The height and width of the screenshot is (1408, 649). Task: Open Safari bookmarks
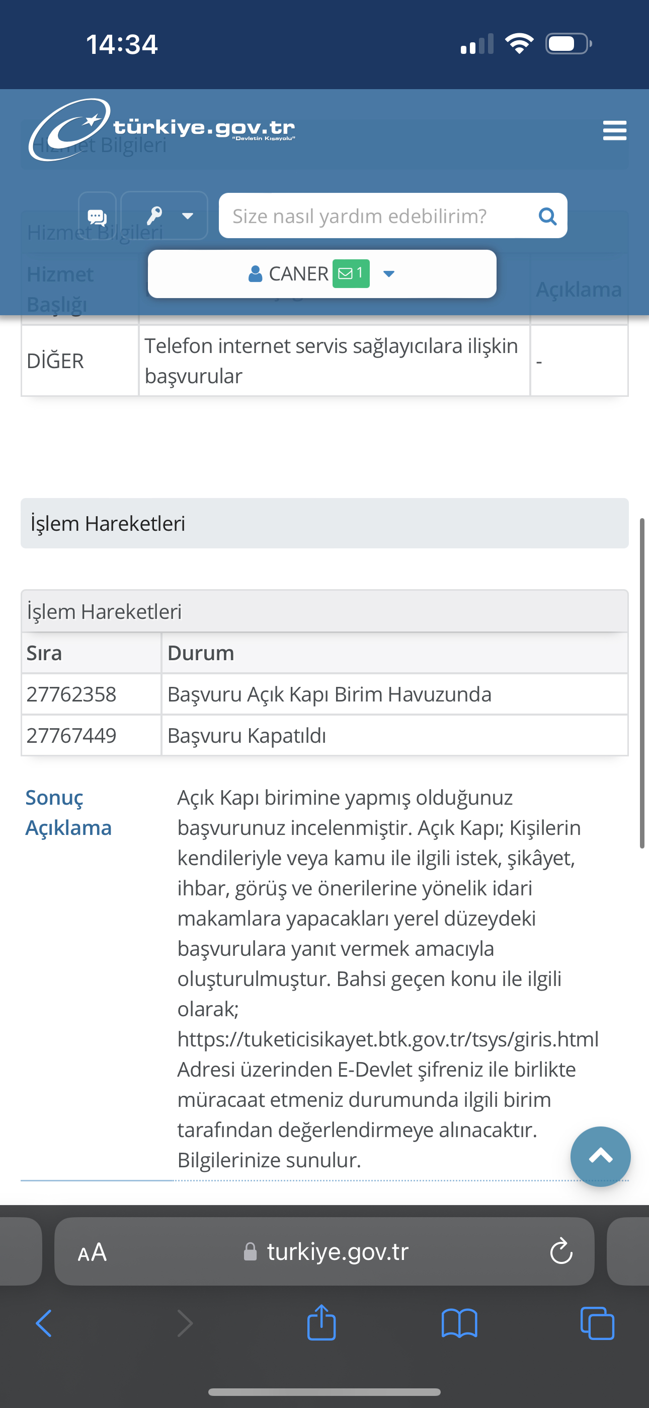(x=459, y=1323)
